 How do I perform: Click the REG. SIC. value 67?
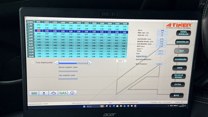click(x=162, y=33)
